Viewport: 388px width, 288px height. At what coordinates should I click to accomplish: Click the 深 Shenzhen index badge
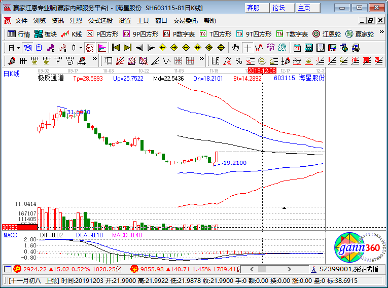coord(134,269)
